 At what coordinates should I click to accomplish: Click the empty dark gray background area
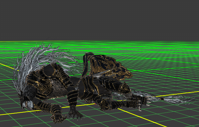click(99, 20)
